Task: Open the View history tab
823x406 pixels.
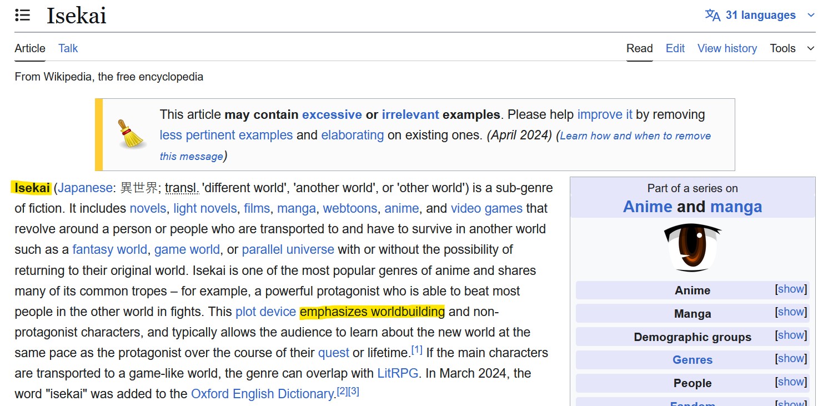Action: point(727,48)
